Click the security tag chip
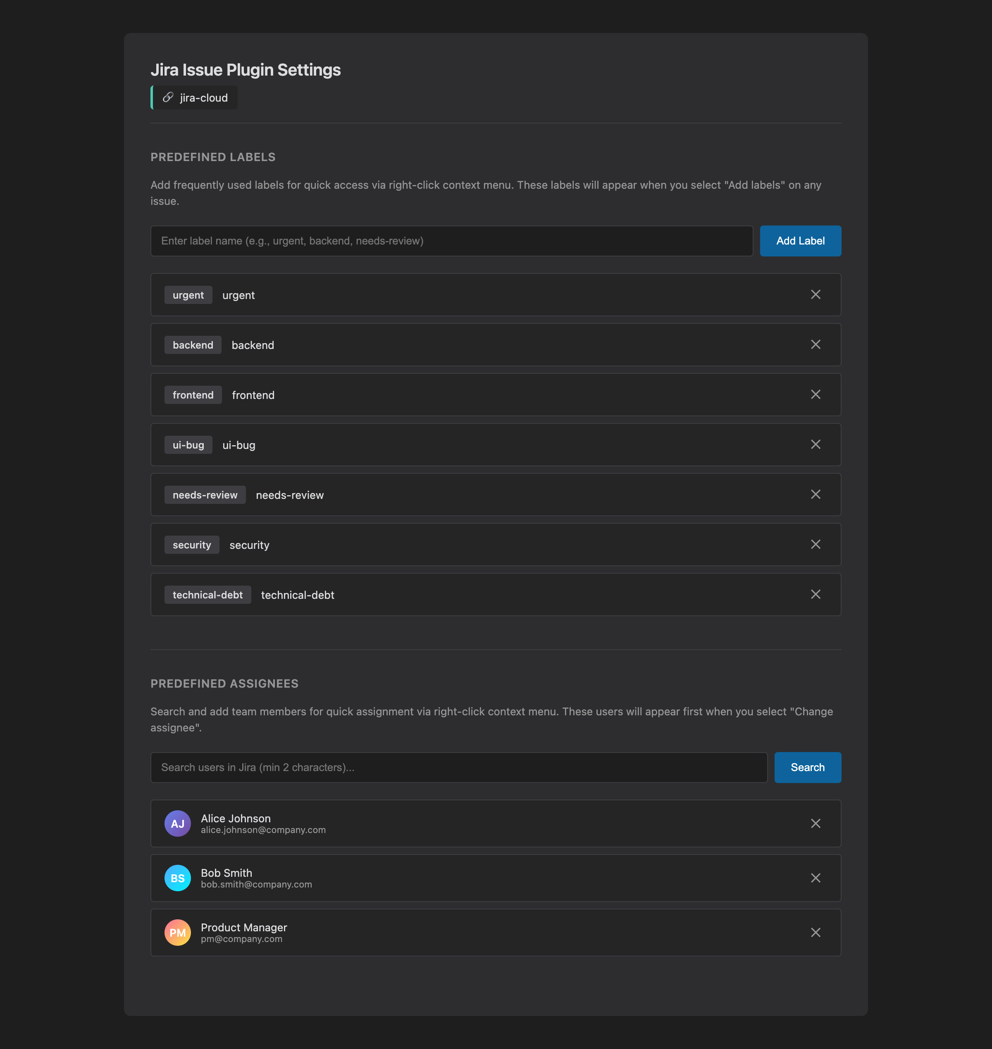The height and width of the screenshot is (1049, 992). pos(192,545)
